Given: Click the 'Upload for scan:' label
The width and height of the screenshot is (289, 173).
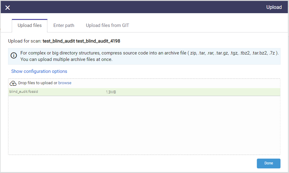Looking at the screenshot, I should (x=25, y=41).
